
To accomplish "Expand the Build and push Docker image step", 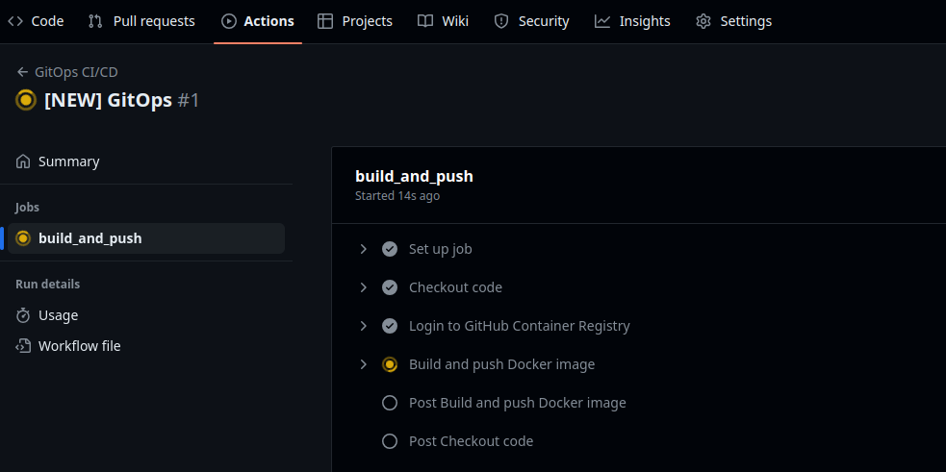I will point(363,364).
